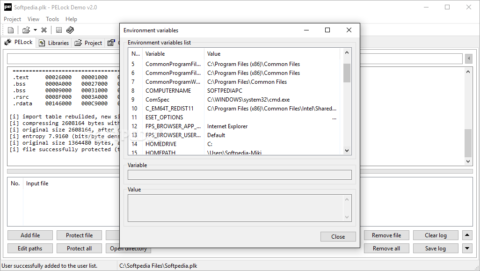
Task: Click the grayed window toolbar icon
Action: pyautogui.click(x=59, y=30)
